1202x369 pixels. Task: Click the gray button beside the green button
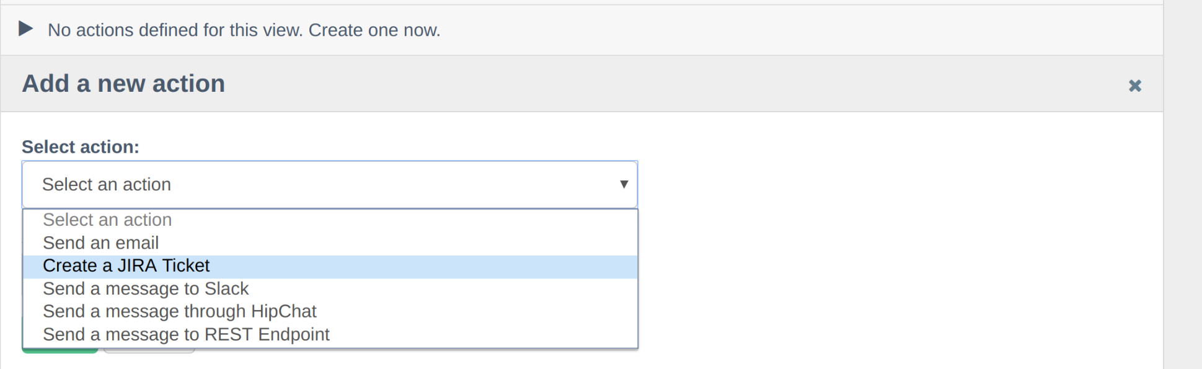coord(149,352)
